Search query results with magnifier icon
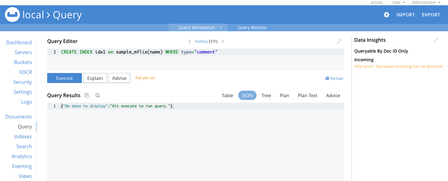Viewport: 448px width, 181px height. click(x=98, y=96)
